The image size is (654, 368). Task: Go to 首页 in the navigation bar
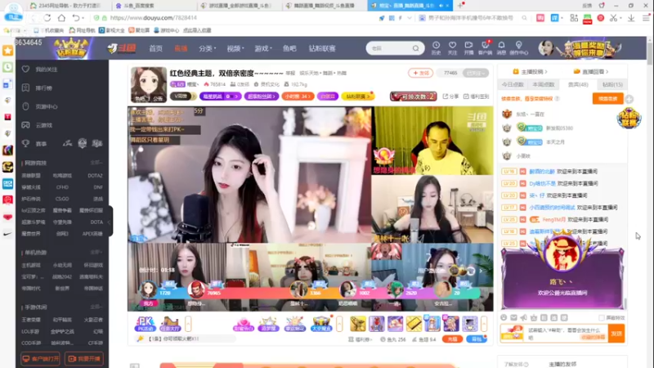[155, 48]
